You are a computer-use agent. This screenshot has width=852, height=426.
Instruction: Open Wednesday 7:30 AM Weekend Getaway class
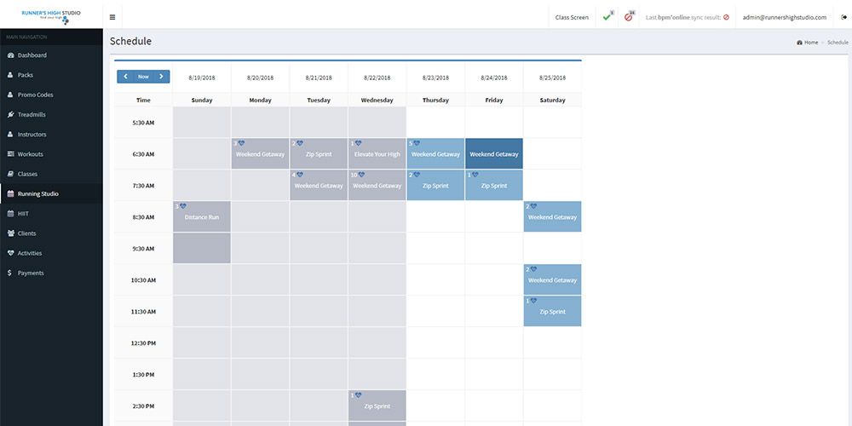point(377,185)
